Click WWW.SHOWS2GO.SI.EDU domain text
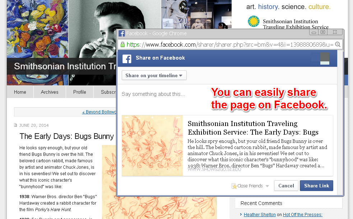Viewport: 353px width, 219px height. (x=214, y=169)
